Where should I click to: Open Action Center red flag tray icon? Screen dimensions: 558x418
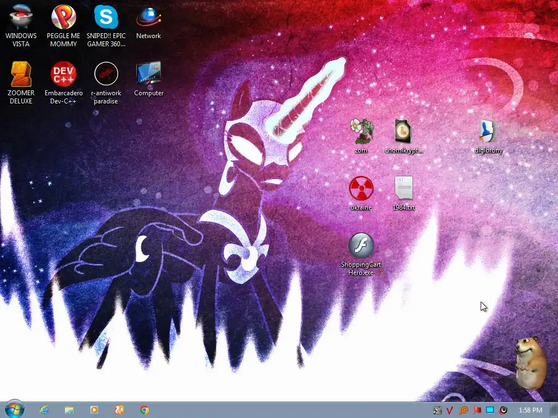tap(477, 410)
